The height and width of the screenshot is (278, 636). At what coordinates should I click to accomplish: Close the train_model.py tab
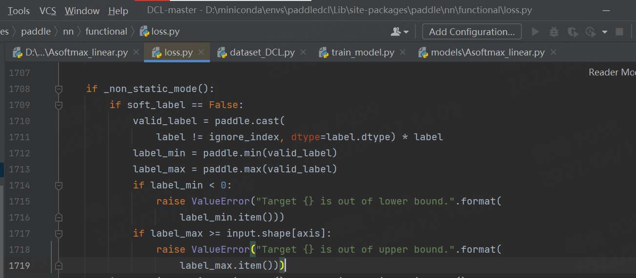(x=403, y=52)
